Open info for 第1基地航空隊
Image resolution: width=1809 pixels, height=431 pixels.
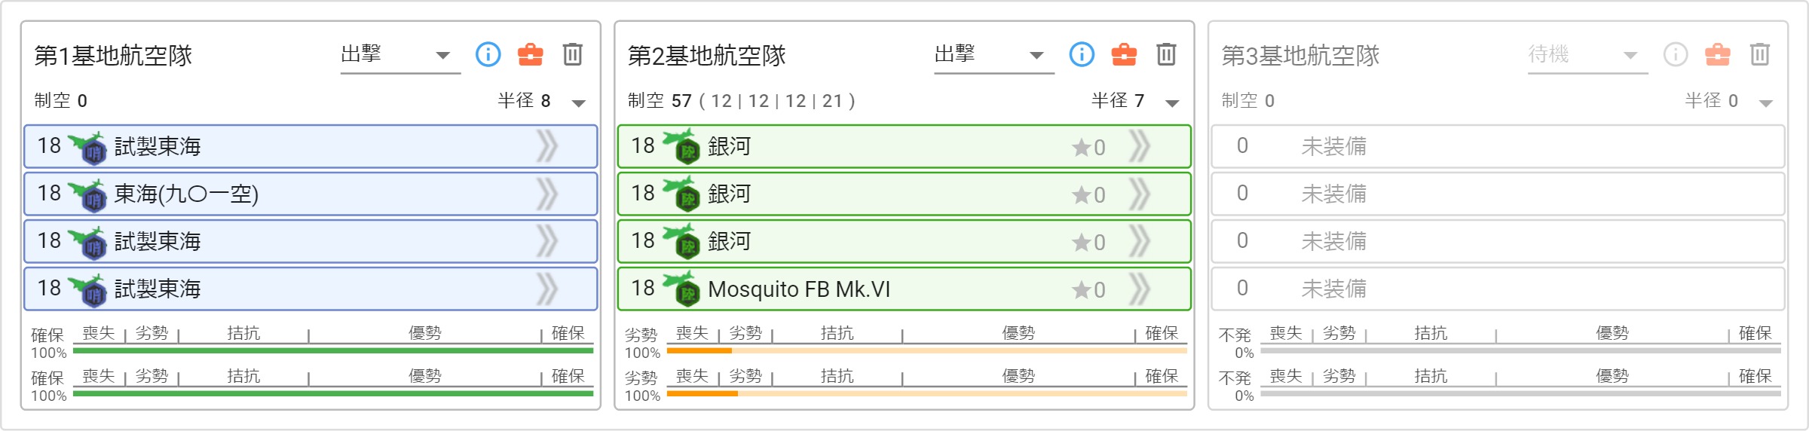pyautogui.click(x=488, y=54)
